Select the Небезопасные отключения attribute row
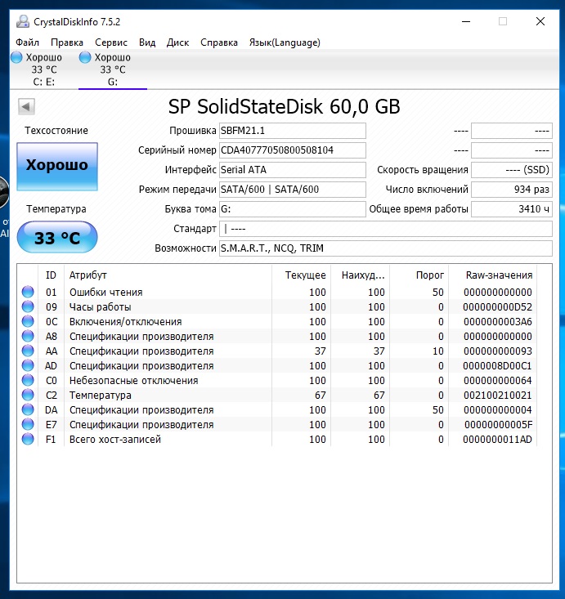Viewport: 565px width, 599px height. 133,381
